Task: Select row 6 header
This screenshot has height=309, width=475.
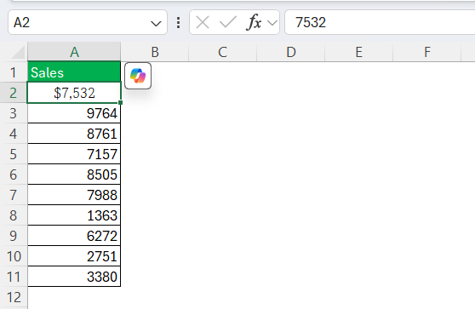Action: [14, 175]
